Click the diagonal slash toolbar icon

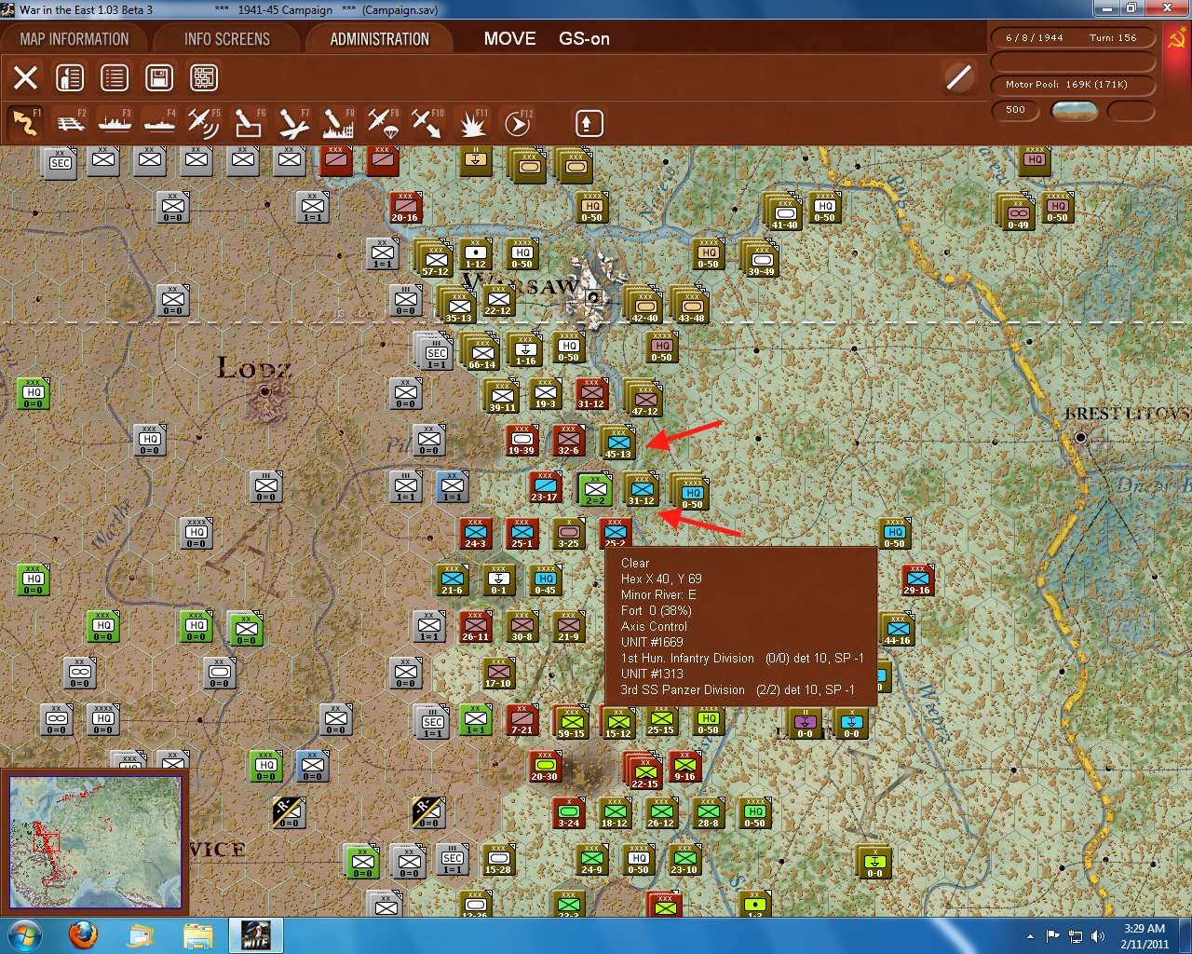959,77
